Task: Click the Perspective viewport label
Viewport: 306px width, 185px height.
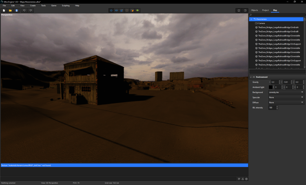Action: point(7,15)
